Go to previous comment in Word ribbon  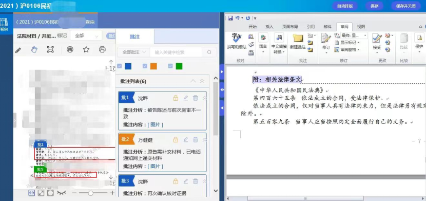tap(310, 43)
